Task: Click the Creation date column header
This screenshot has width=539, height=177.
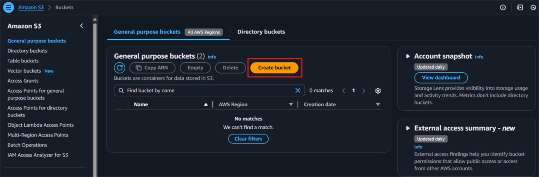Action: coord(320,104)
